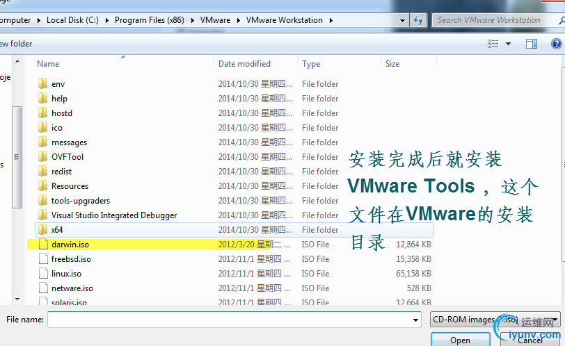Toggle the preview pane icon
565x346 pixels.
tap(531, 44)
